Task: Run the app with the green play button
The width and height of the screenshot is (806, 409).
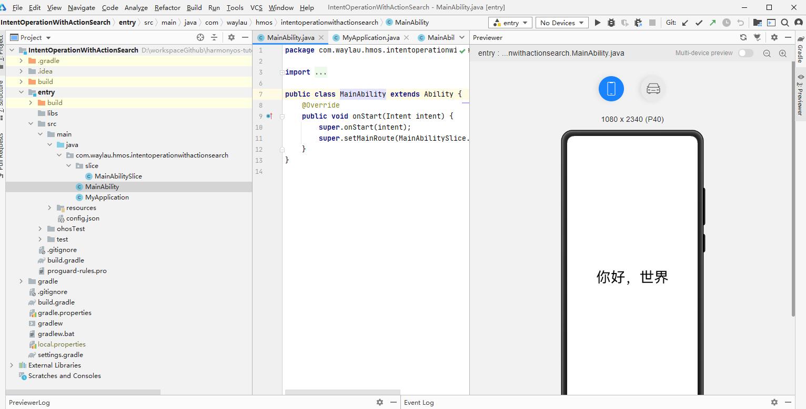Action: click(x=597, y=23)
